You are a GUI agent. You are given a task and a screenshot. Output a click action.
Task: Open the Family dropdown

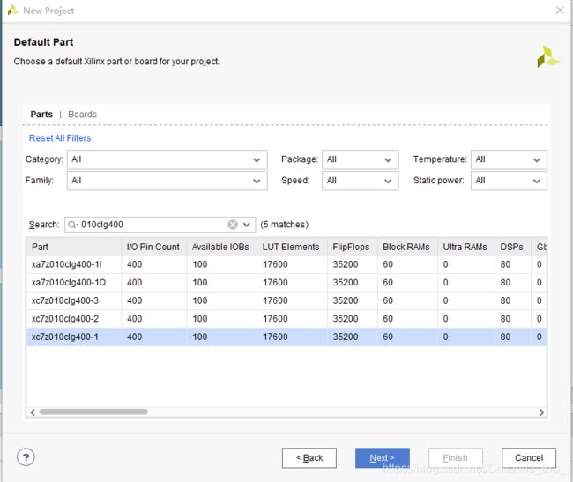(167, 181)
